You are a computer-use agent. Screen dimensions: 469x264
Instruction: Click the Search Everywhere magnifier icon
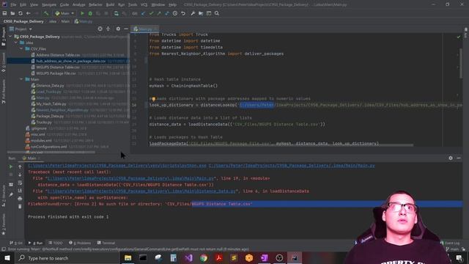coord(217,13)
